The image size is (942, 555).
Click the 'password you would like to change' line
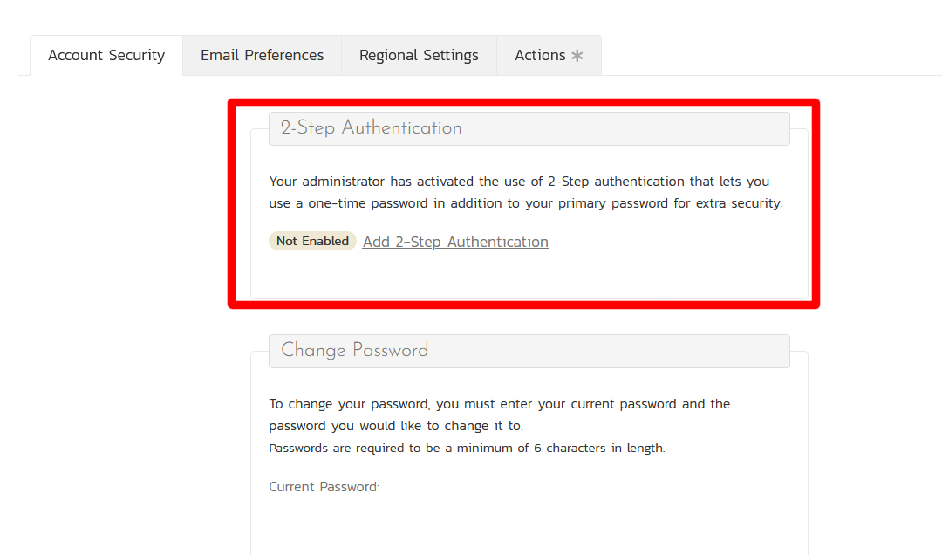coord(395,426)
